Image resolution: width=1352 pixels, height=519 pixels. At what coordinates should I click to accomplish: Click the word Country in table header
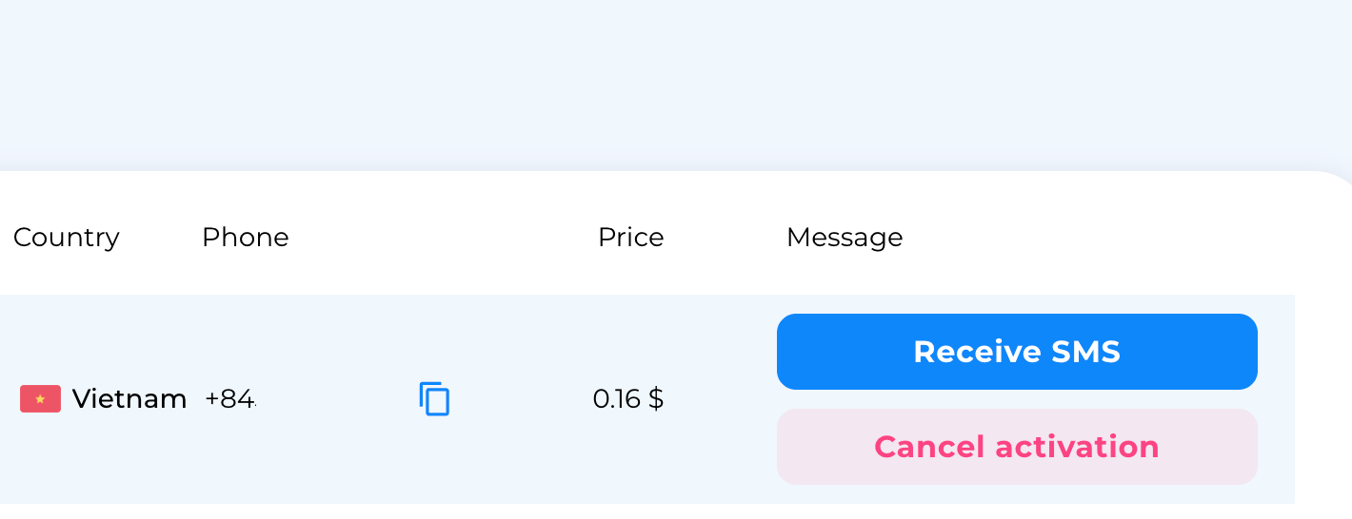[x=67, y=237]
